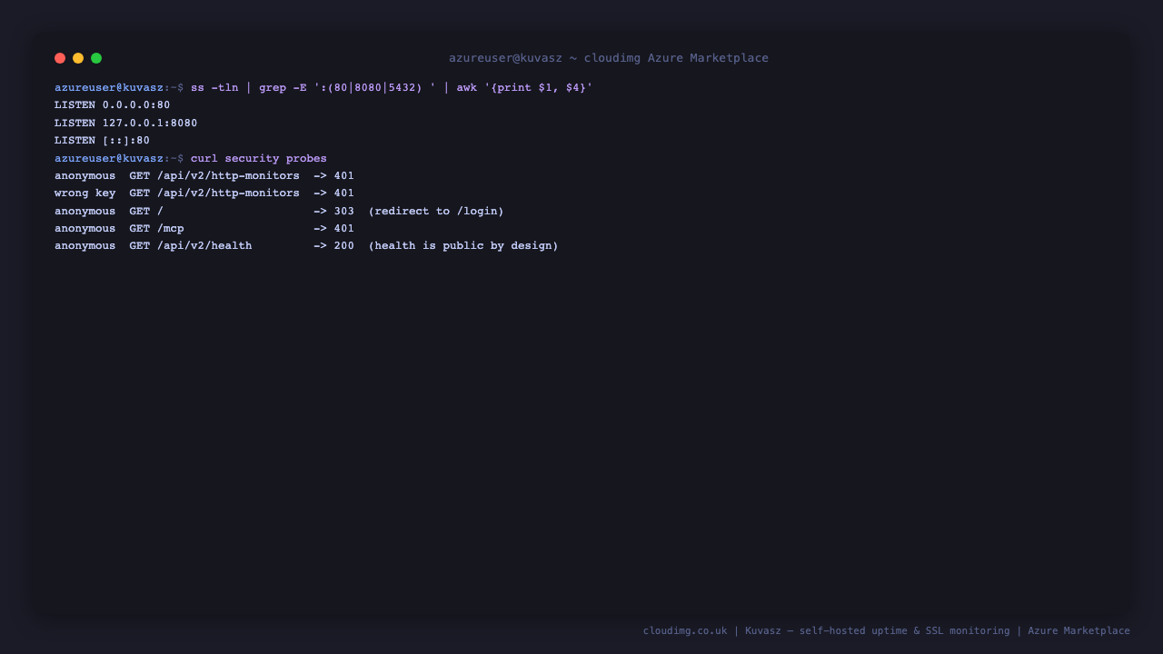Click the '/api/v2/health' path text
The width and height of the screenshot is (1163, 654).
pyautogui.click(x=204, y=246)
